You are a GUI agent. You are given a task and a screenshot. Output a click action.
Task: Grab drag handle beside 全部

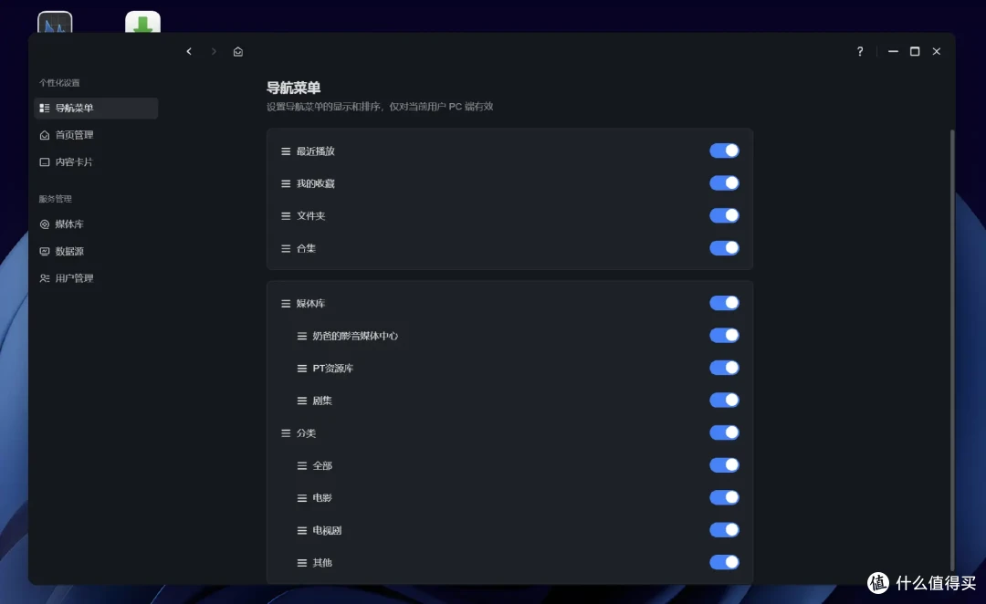click(x=302, y=465)
